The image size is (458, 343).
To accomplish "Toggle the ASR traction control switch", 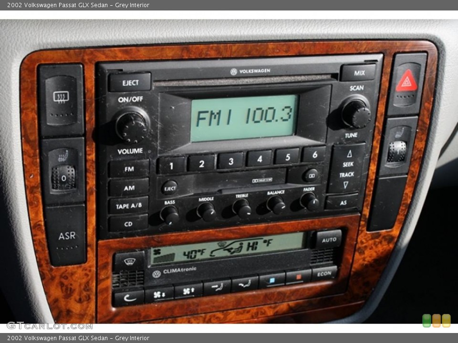I will 67,236.
